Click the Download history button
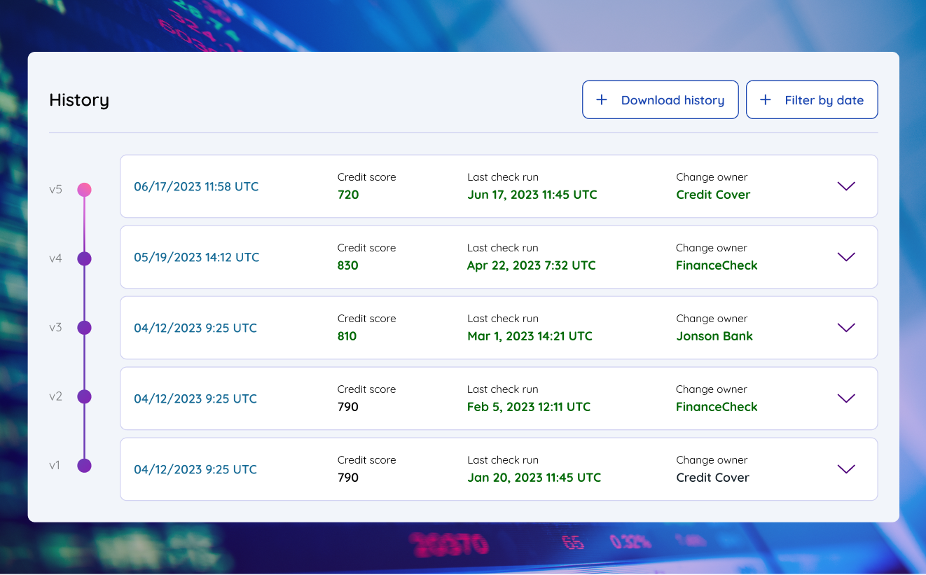Screen dimensions: 926x575 pos(660,99)
